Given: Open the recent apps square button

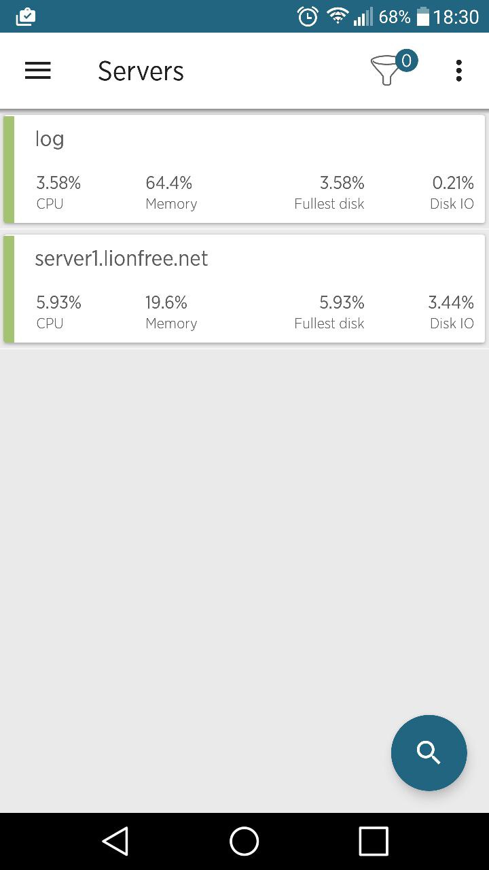Looking at the screenshot, I should pos(373,841).
